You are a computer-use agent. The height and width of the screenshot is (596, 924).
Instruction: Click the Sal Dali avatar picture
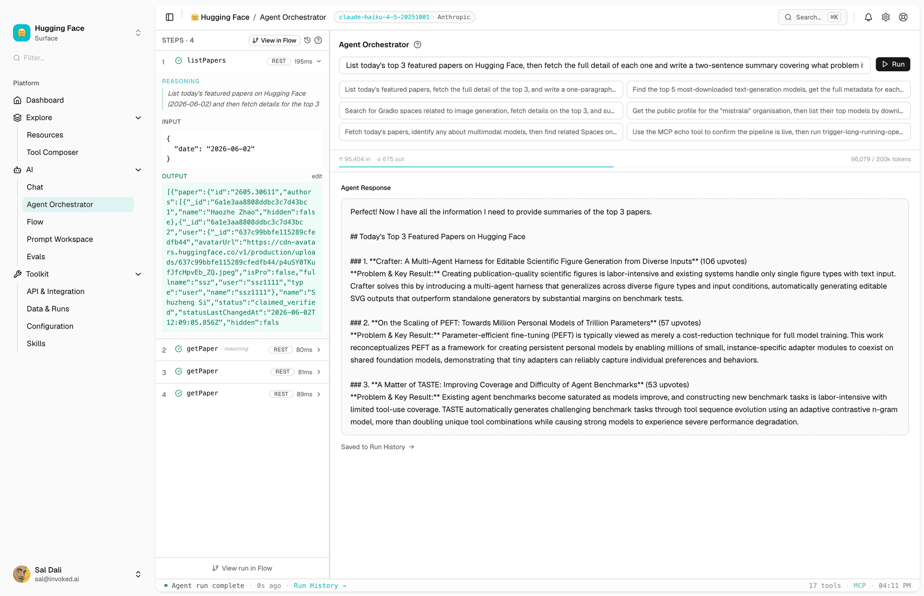click(x=22, y=574)
